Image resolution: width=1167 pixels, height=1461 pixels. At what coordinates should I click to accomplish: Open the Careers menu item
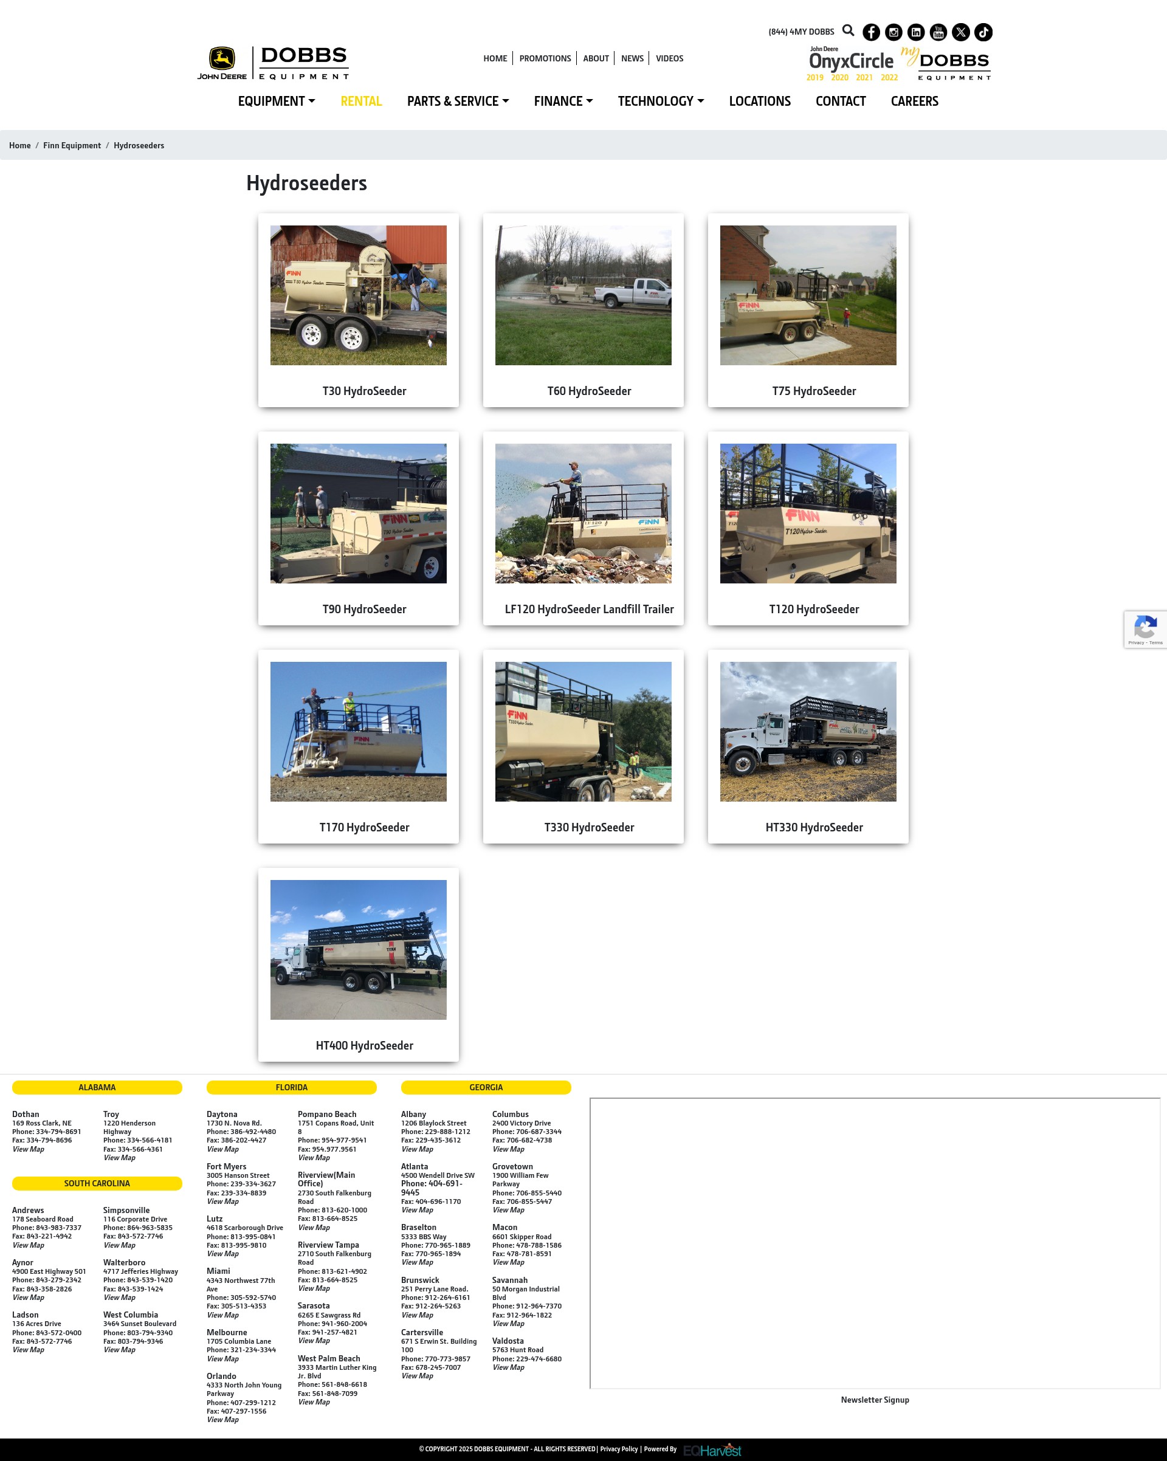click(914, 101)
